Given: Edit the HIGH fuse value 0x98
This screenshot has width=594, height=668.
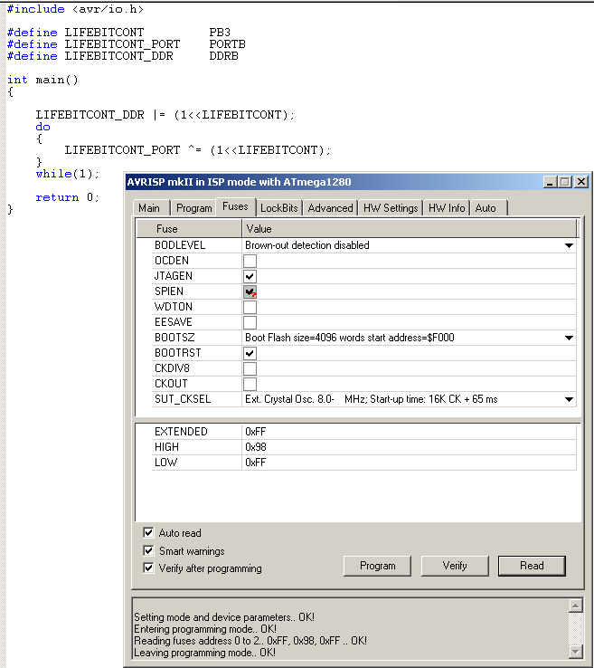Looking at the screenshot, I should pyautogui.click(x=409, y=447).
